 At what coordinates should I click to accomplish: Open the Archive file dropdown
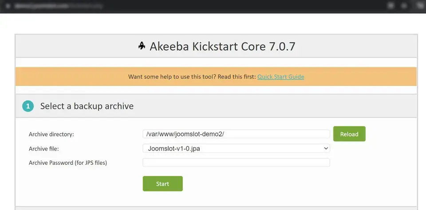coord(236,148)
